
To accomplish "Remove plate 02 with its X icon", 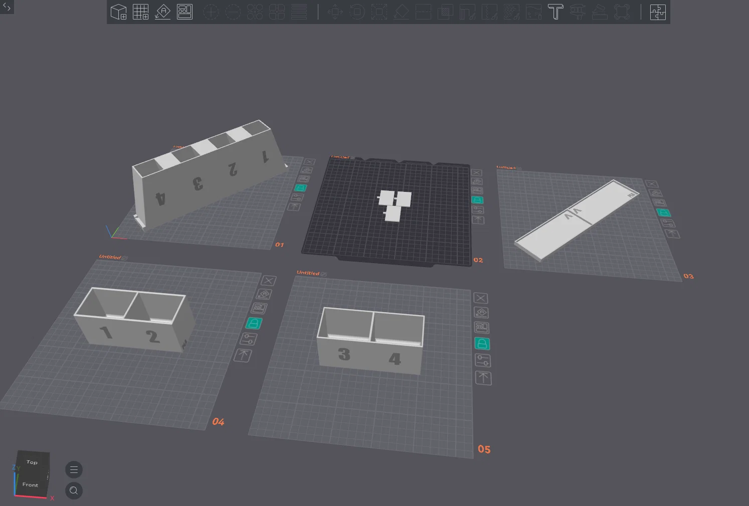I will point(476,173).
